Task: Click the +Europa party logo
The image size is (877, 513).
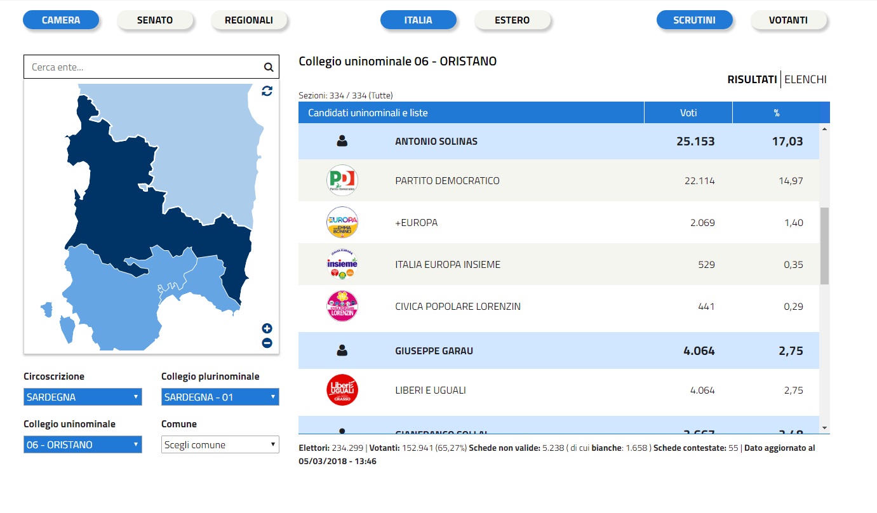Action: [x=342, y=223]
